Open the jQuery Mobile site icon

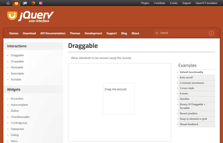click(25, 3)
